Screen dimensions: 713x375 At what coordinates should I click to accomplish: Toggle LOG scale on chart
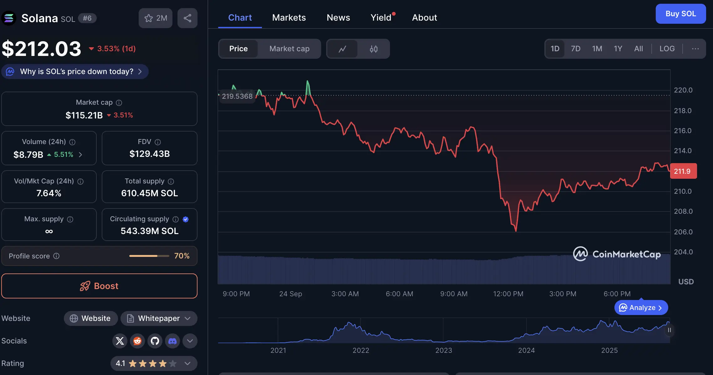click(x=667, y=49)
